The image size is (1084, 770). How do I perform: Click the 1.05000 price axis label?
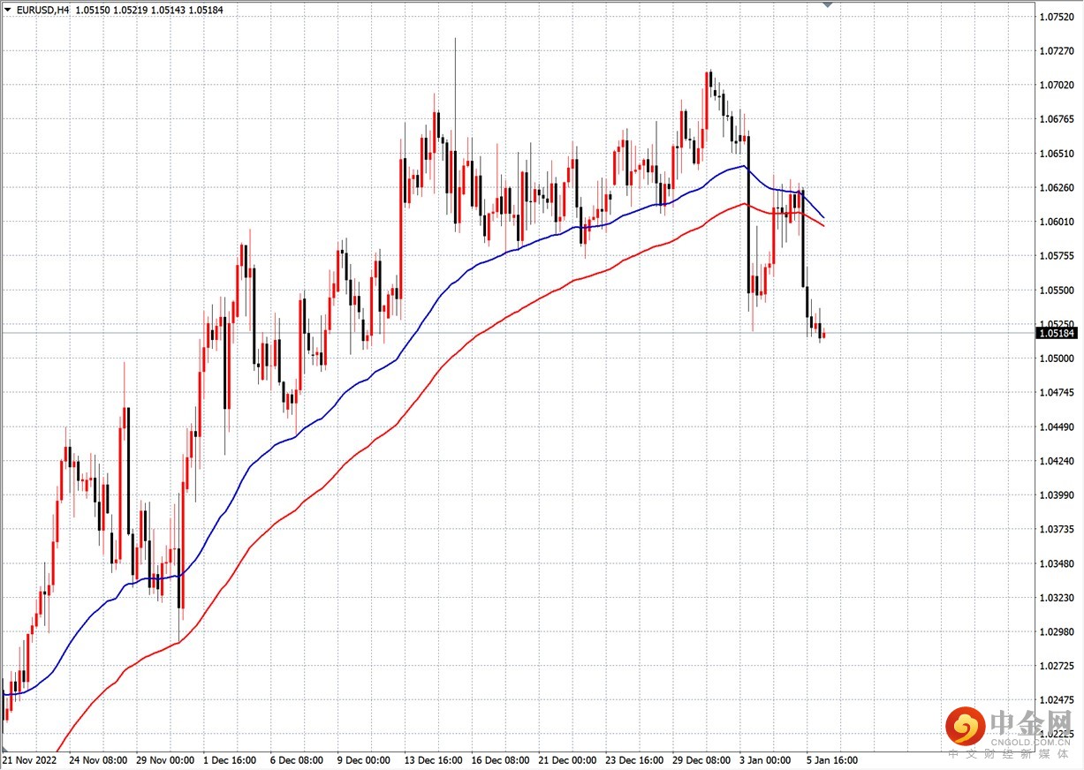pyautogui.click(x=1057, y=359)
